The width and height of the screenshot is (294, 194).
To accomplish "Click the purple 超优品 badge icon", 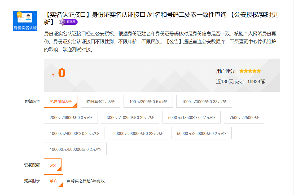I will coord(68,22).
